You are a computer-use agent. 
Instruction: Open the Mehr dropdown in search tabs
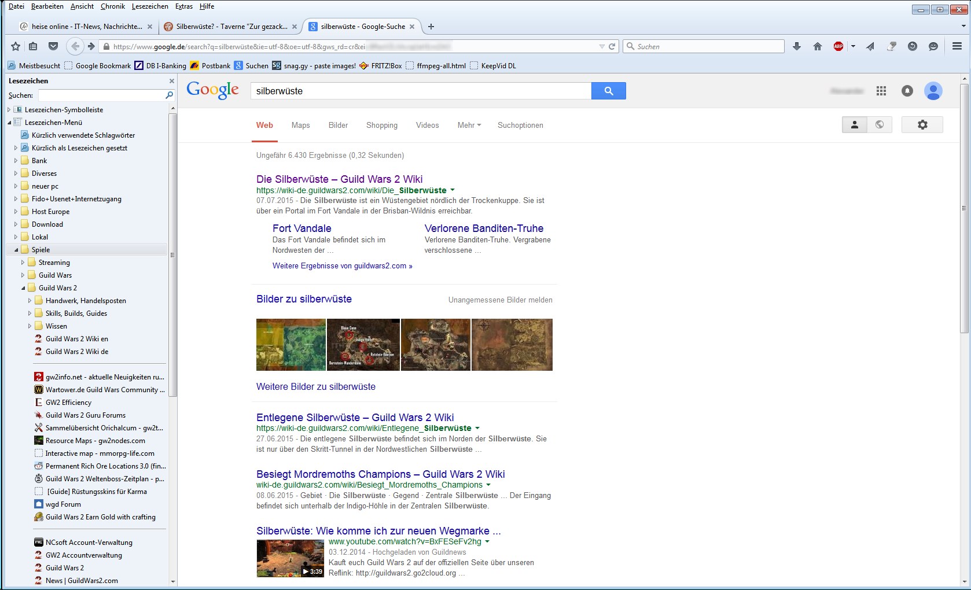469,125
